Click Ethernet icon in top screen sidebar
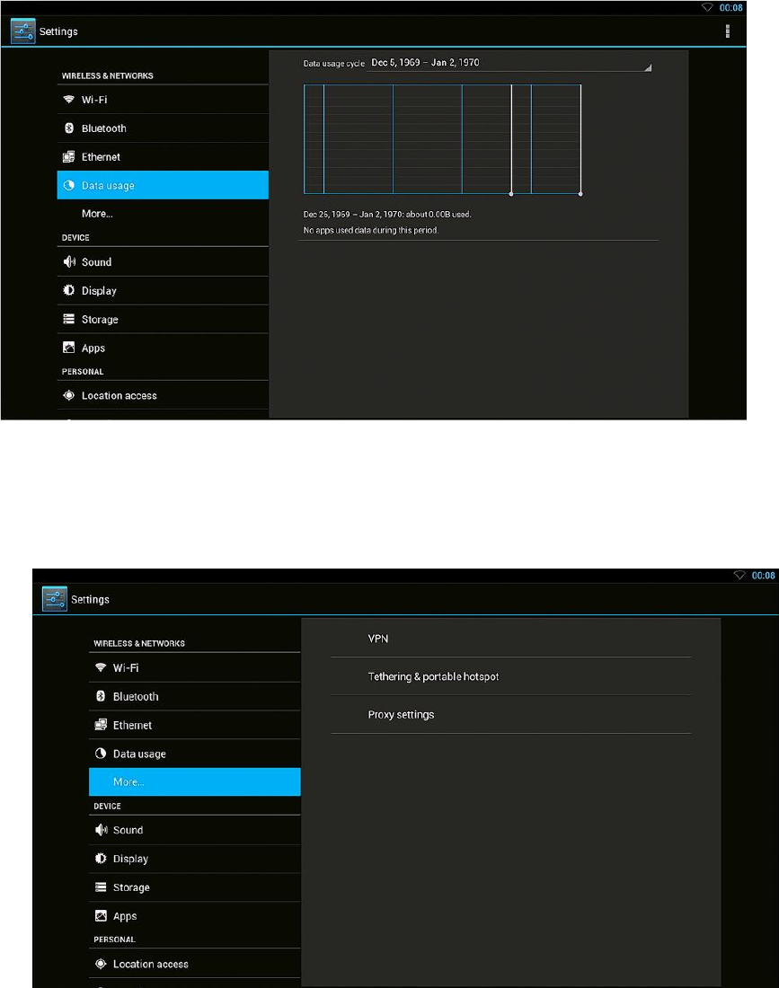Screen dimensions: 779x988 (x=68, y=157)
